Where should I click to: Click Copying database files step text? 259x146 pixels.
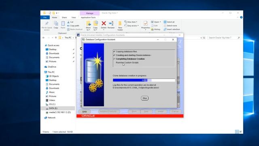click(x=126, y=52)
